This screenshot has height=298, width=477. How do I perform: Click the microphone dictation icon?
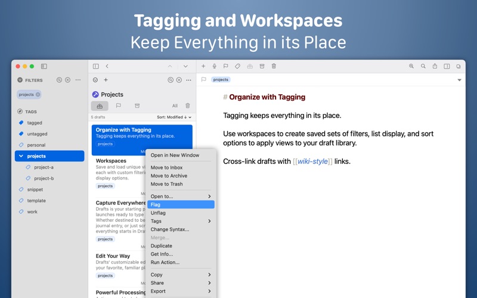coord(215,66)
